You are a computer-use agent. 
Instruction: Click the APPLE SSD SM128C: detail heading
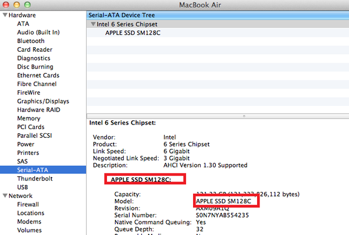click(141, 180)
